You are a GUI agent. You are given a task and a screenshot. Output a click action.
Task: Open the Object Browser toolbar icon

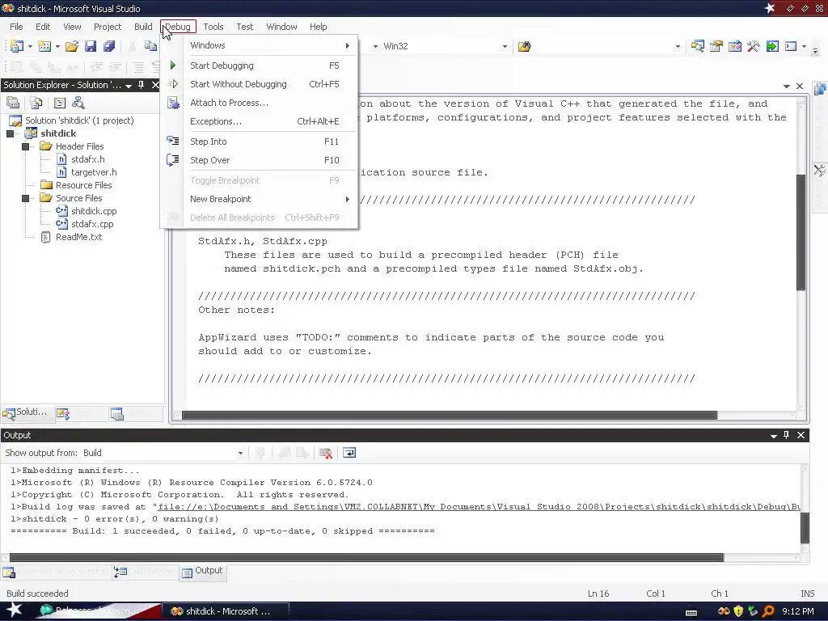pyautogui.click(x=734, y=46)
